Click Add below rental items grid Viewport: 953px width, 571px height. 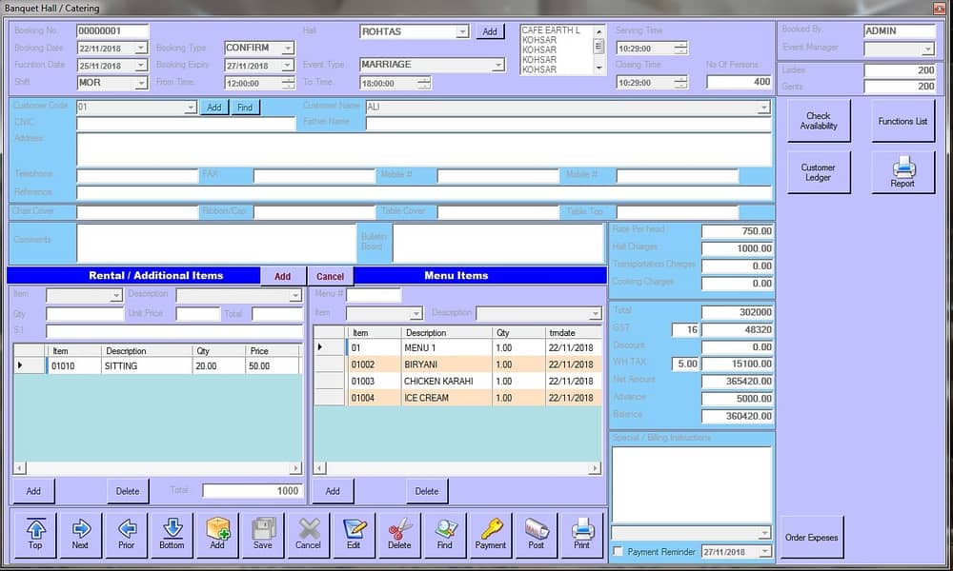33,491
